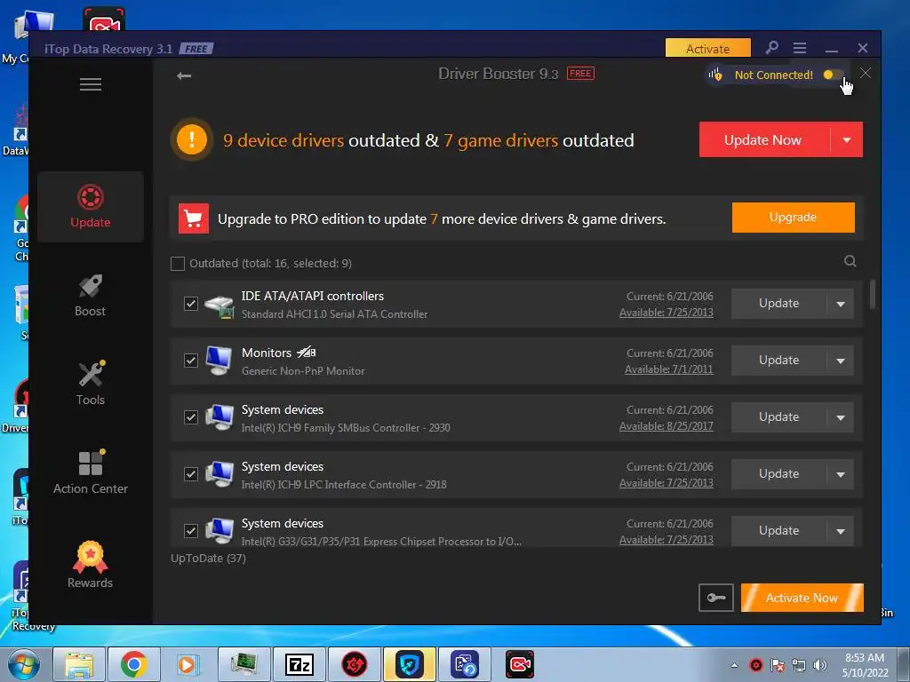Click the orange warning exclamation icon
The width and height of the screenshot is (910, 682).
192,139
